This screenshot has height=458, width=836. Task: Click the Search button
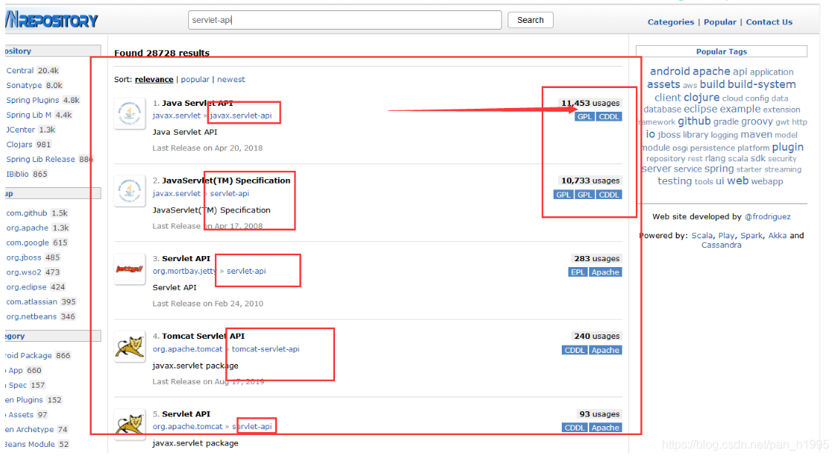point(530,20)
